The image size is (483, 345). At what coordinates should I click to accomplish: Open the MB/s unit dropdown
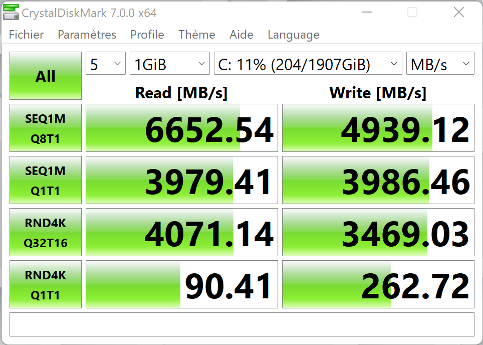440,64
